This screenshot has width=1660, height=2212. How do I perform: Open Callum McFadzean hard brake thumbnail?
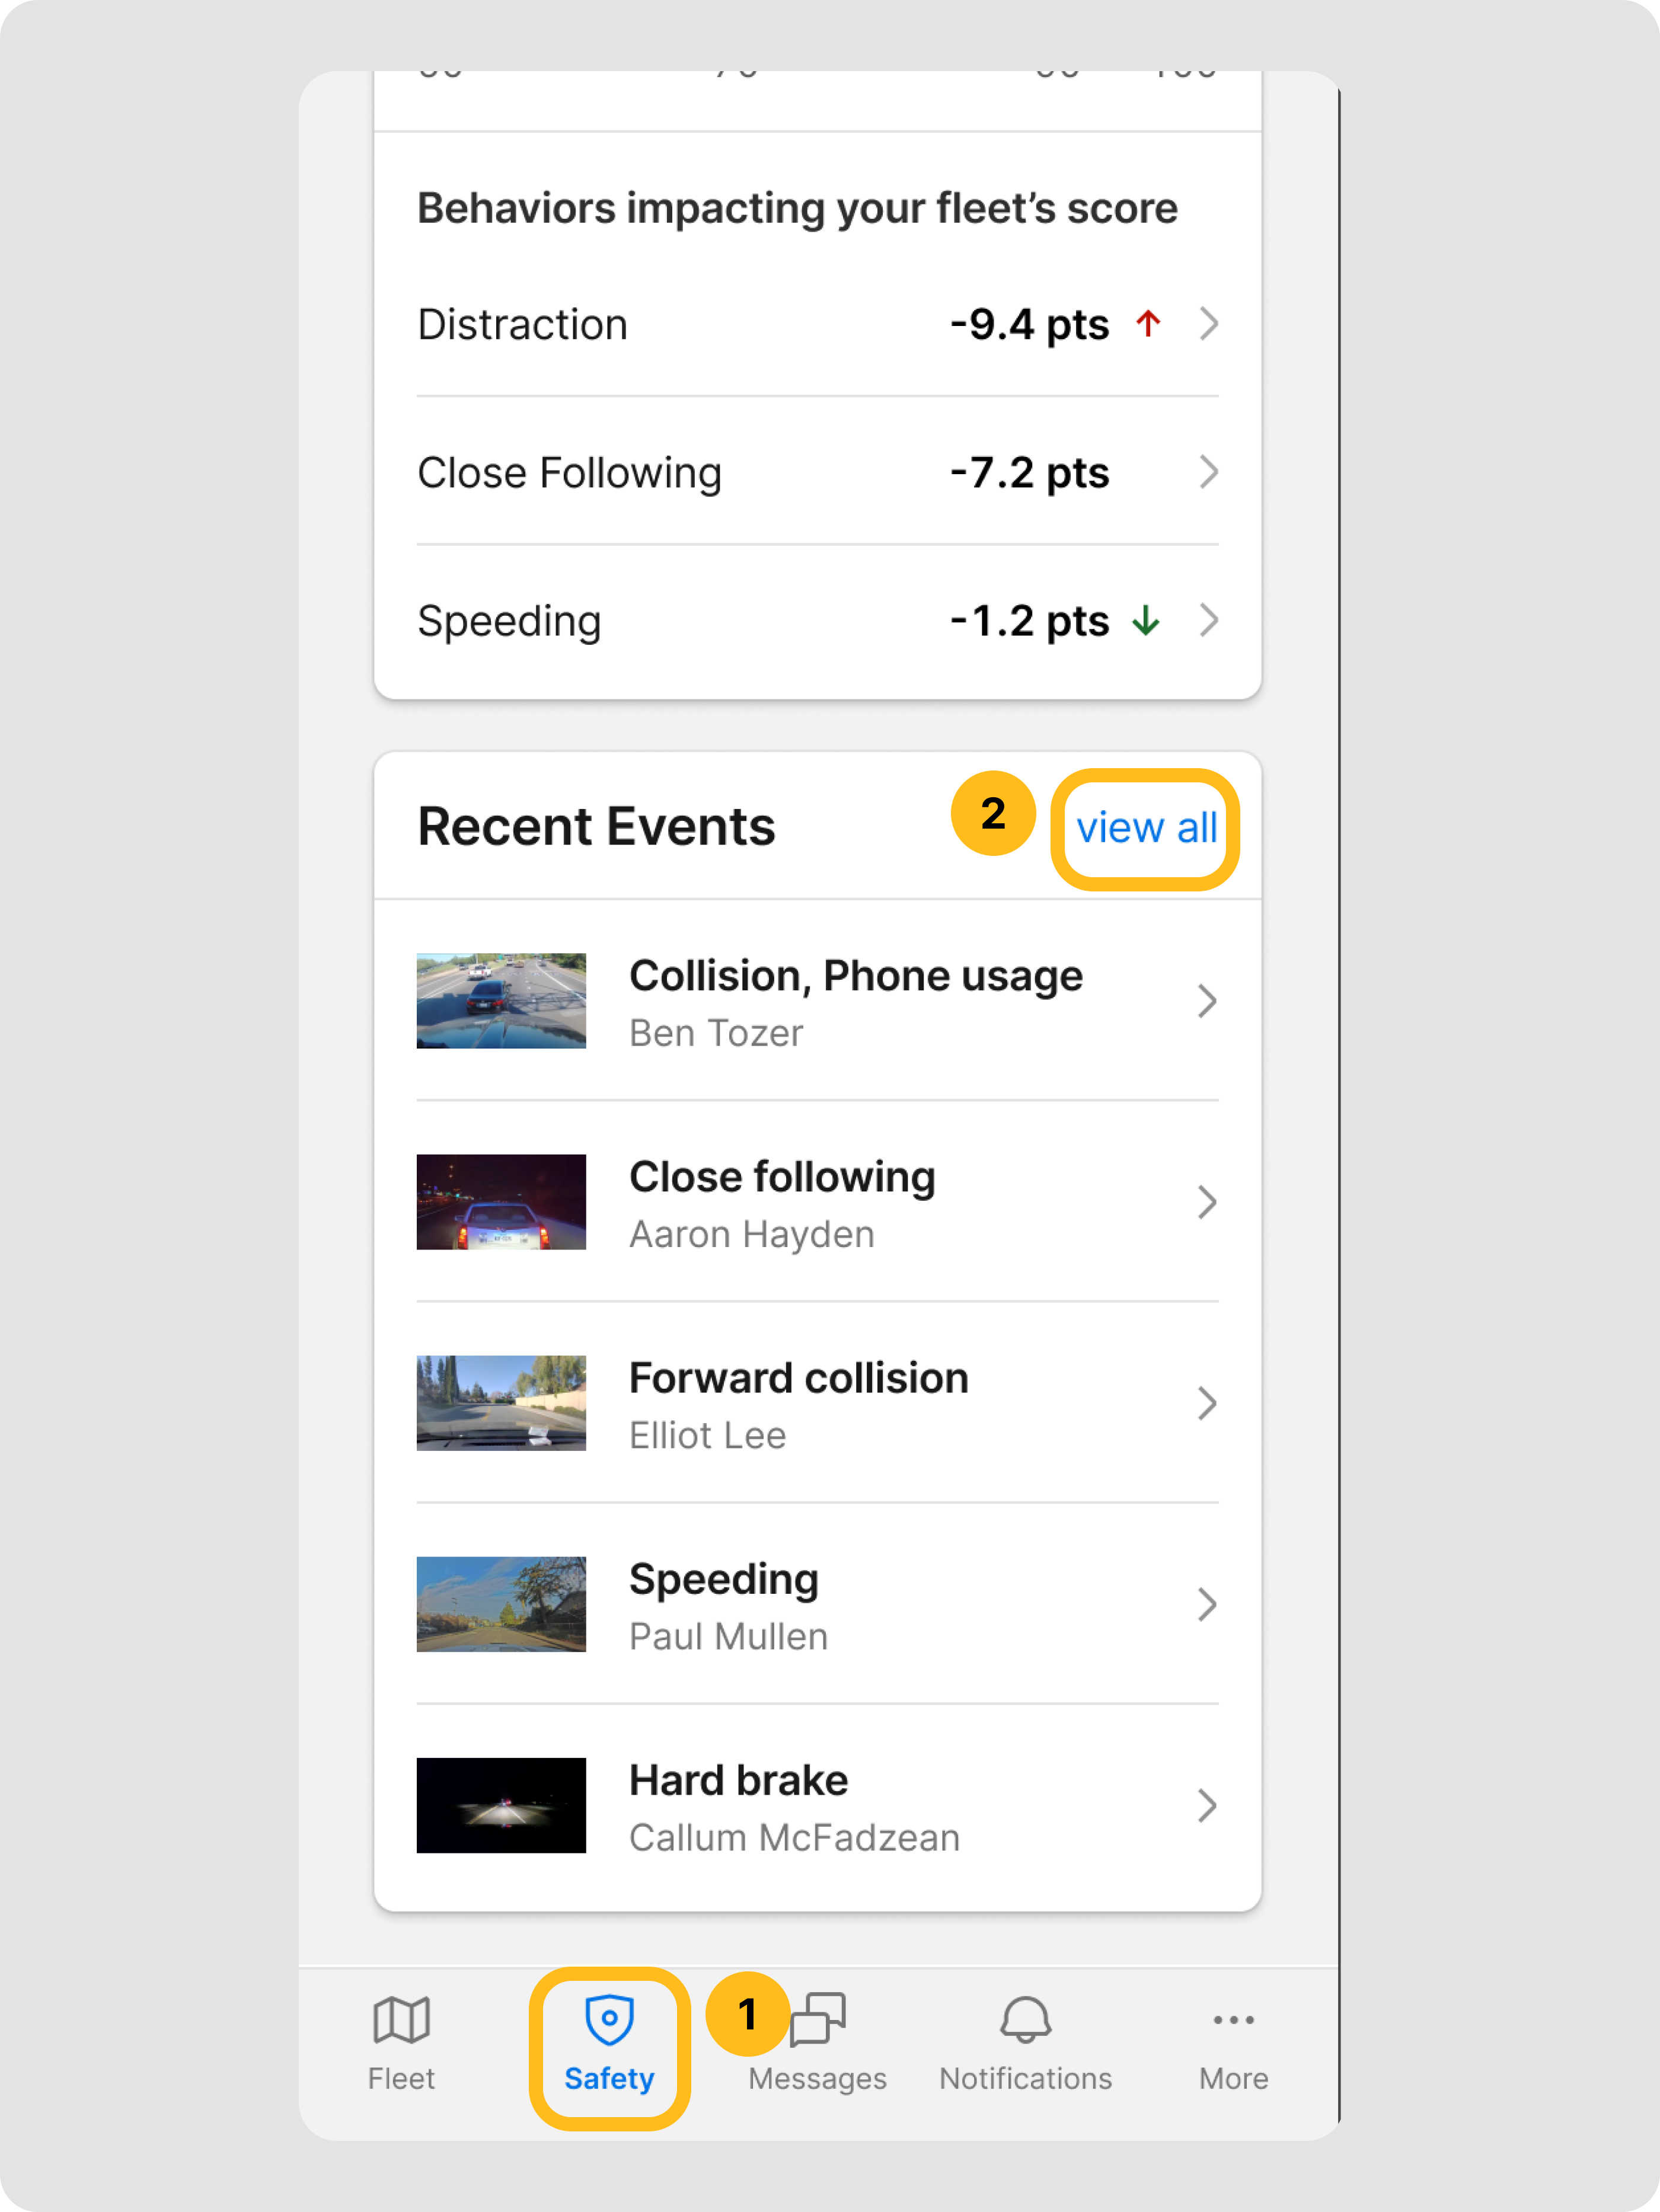coord(501,1805)
